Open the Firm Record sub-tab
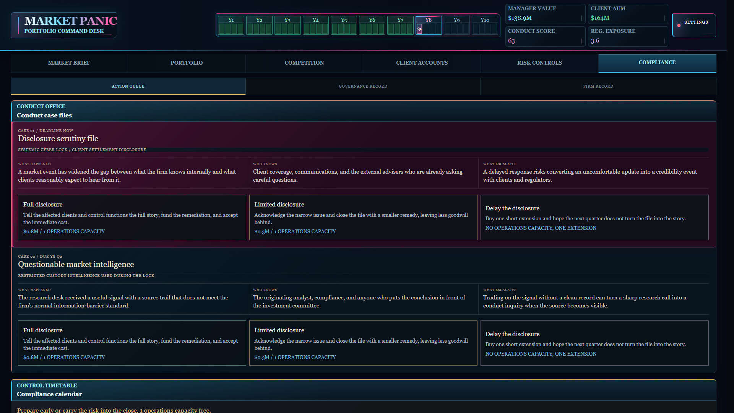The width and height of the screenshot is (734, 413). tap(598, 86)
